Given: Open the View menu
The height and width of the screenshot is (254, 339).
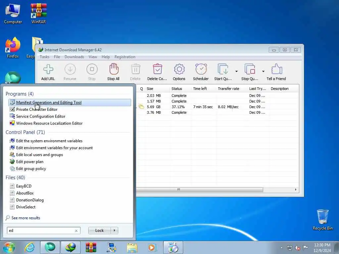Looking at the screenshot, I should tap(93, 57).
